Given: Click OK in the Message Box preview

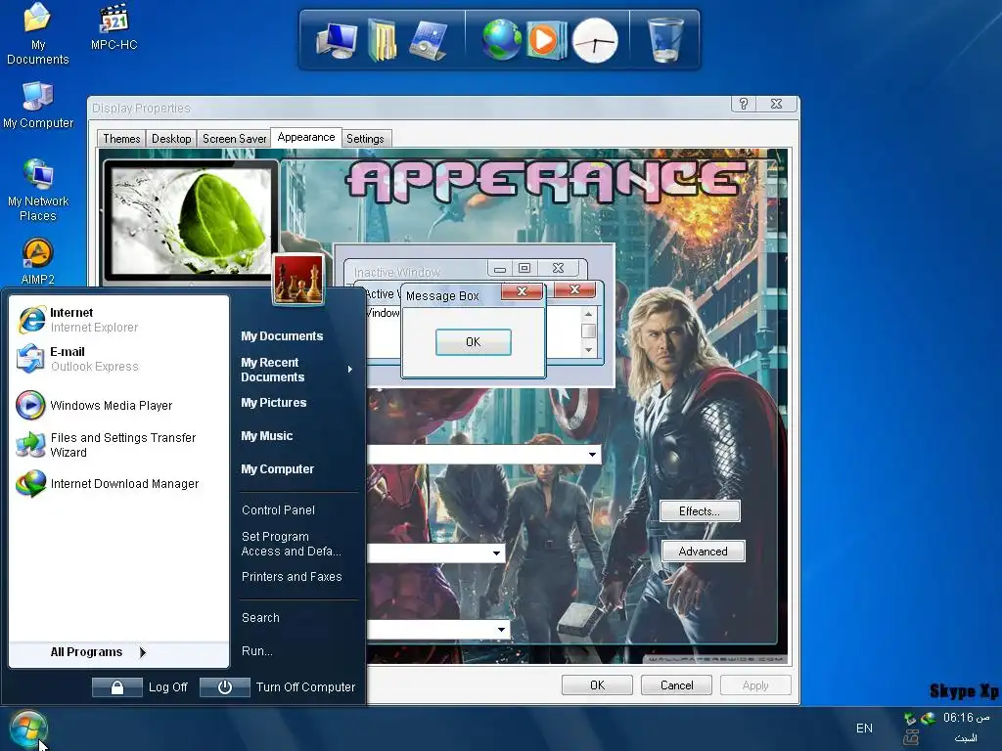Looking at the screenshot, I should click(x=473, y=341).
